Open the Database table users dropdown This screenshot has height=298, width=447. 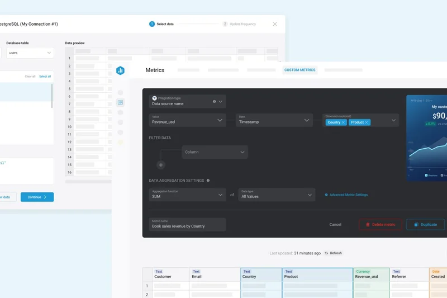tap(30, 53)
